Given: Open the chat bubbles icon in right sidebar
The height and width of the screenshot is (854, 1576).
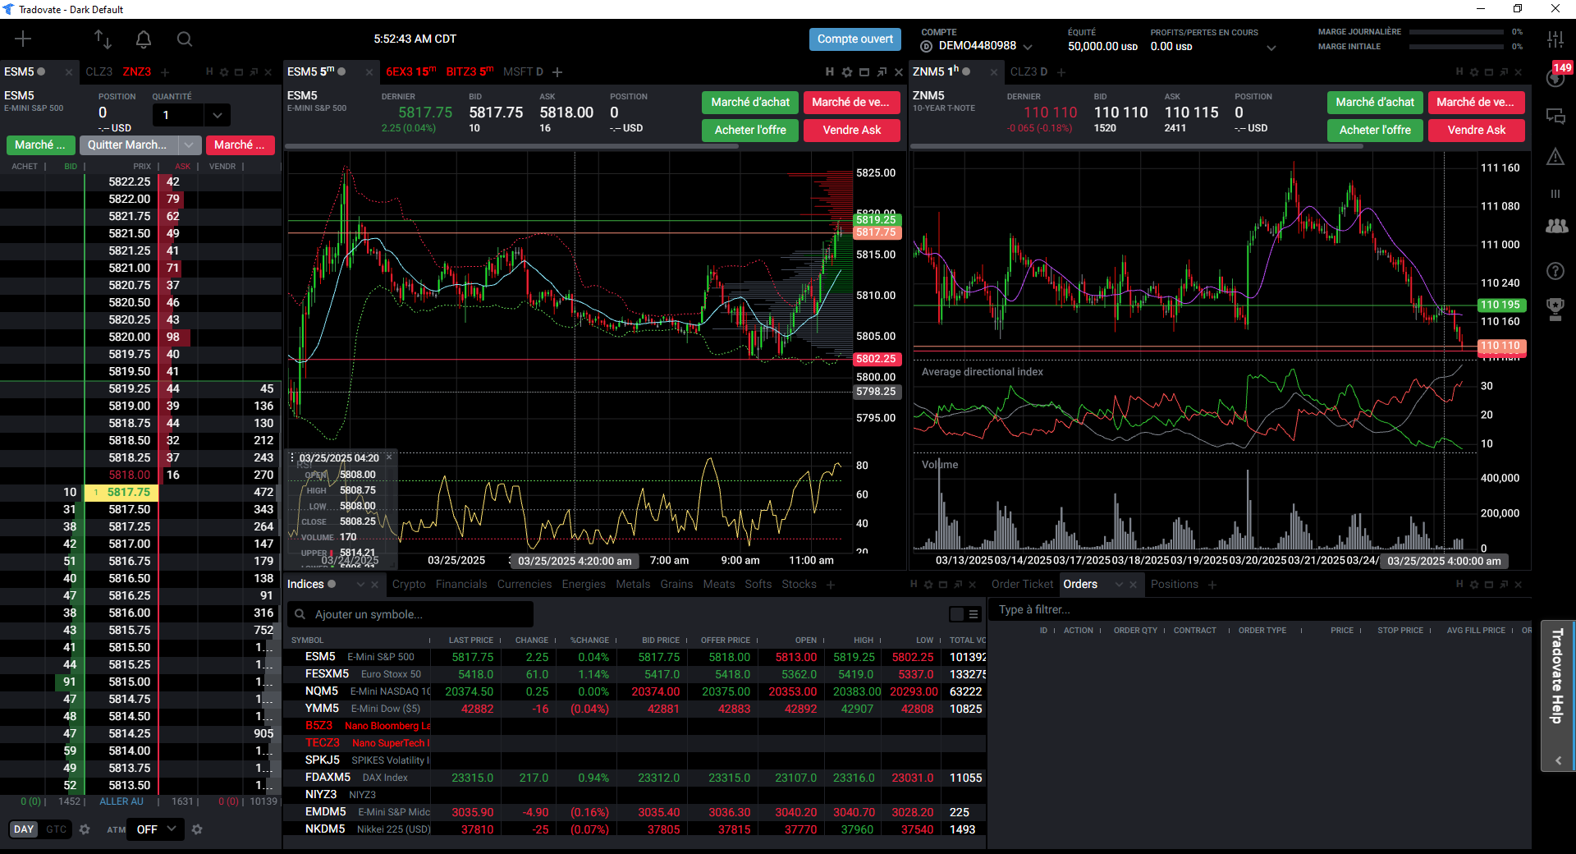Looking at the screenshot, I should [x=1555, y=116].
